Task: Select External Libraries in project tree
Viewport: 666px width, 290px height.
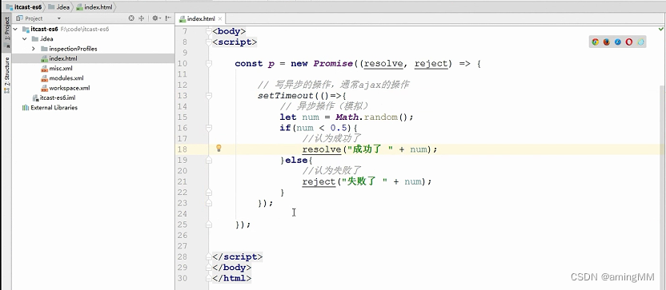Action: (x=93, y=108)
